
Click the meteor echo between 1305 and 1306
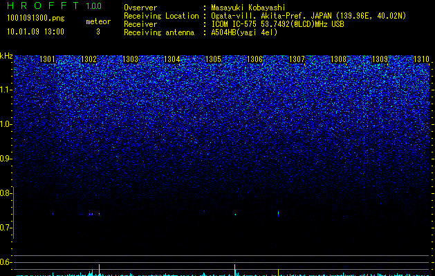point(235,215)
